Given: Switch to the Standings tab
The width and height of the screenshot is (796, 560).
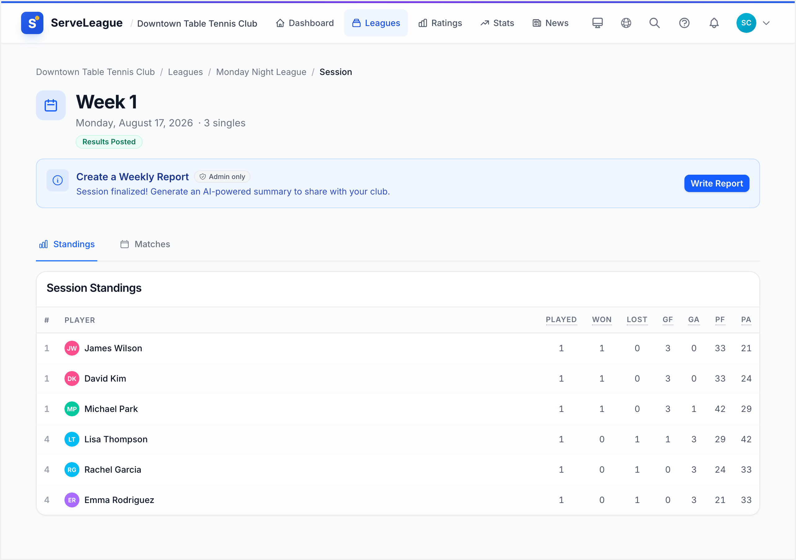Looking at the screenshot, I should [x=67, y=244].
